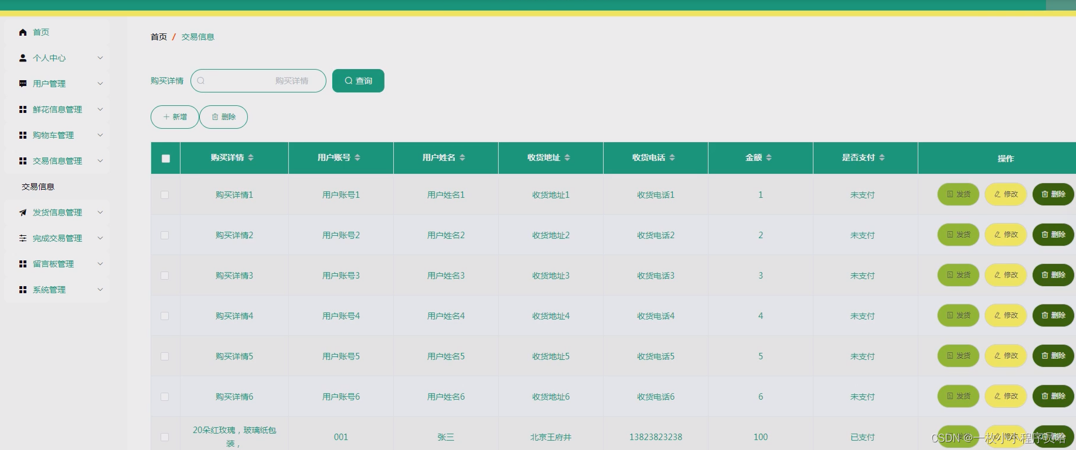Open 用户管理 sidebar menu label
1076x450 pixels.
(49, 84)
